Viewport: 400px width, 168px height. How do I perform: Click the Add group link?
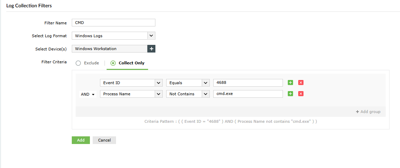pyautogui.click(x=368, y=112)
